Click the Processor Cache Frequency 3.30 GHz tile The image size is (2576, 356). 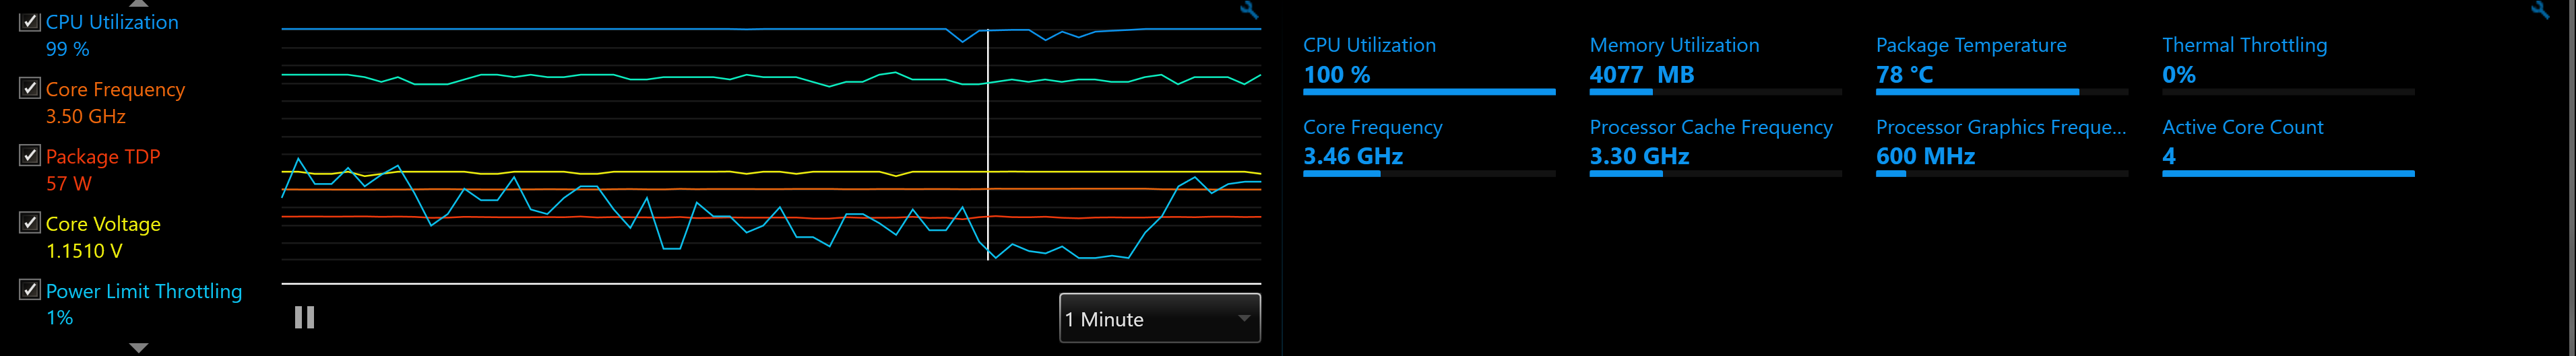tap(1715, 147)
